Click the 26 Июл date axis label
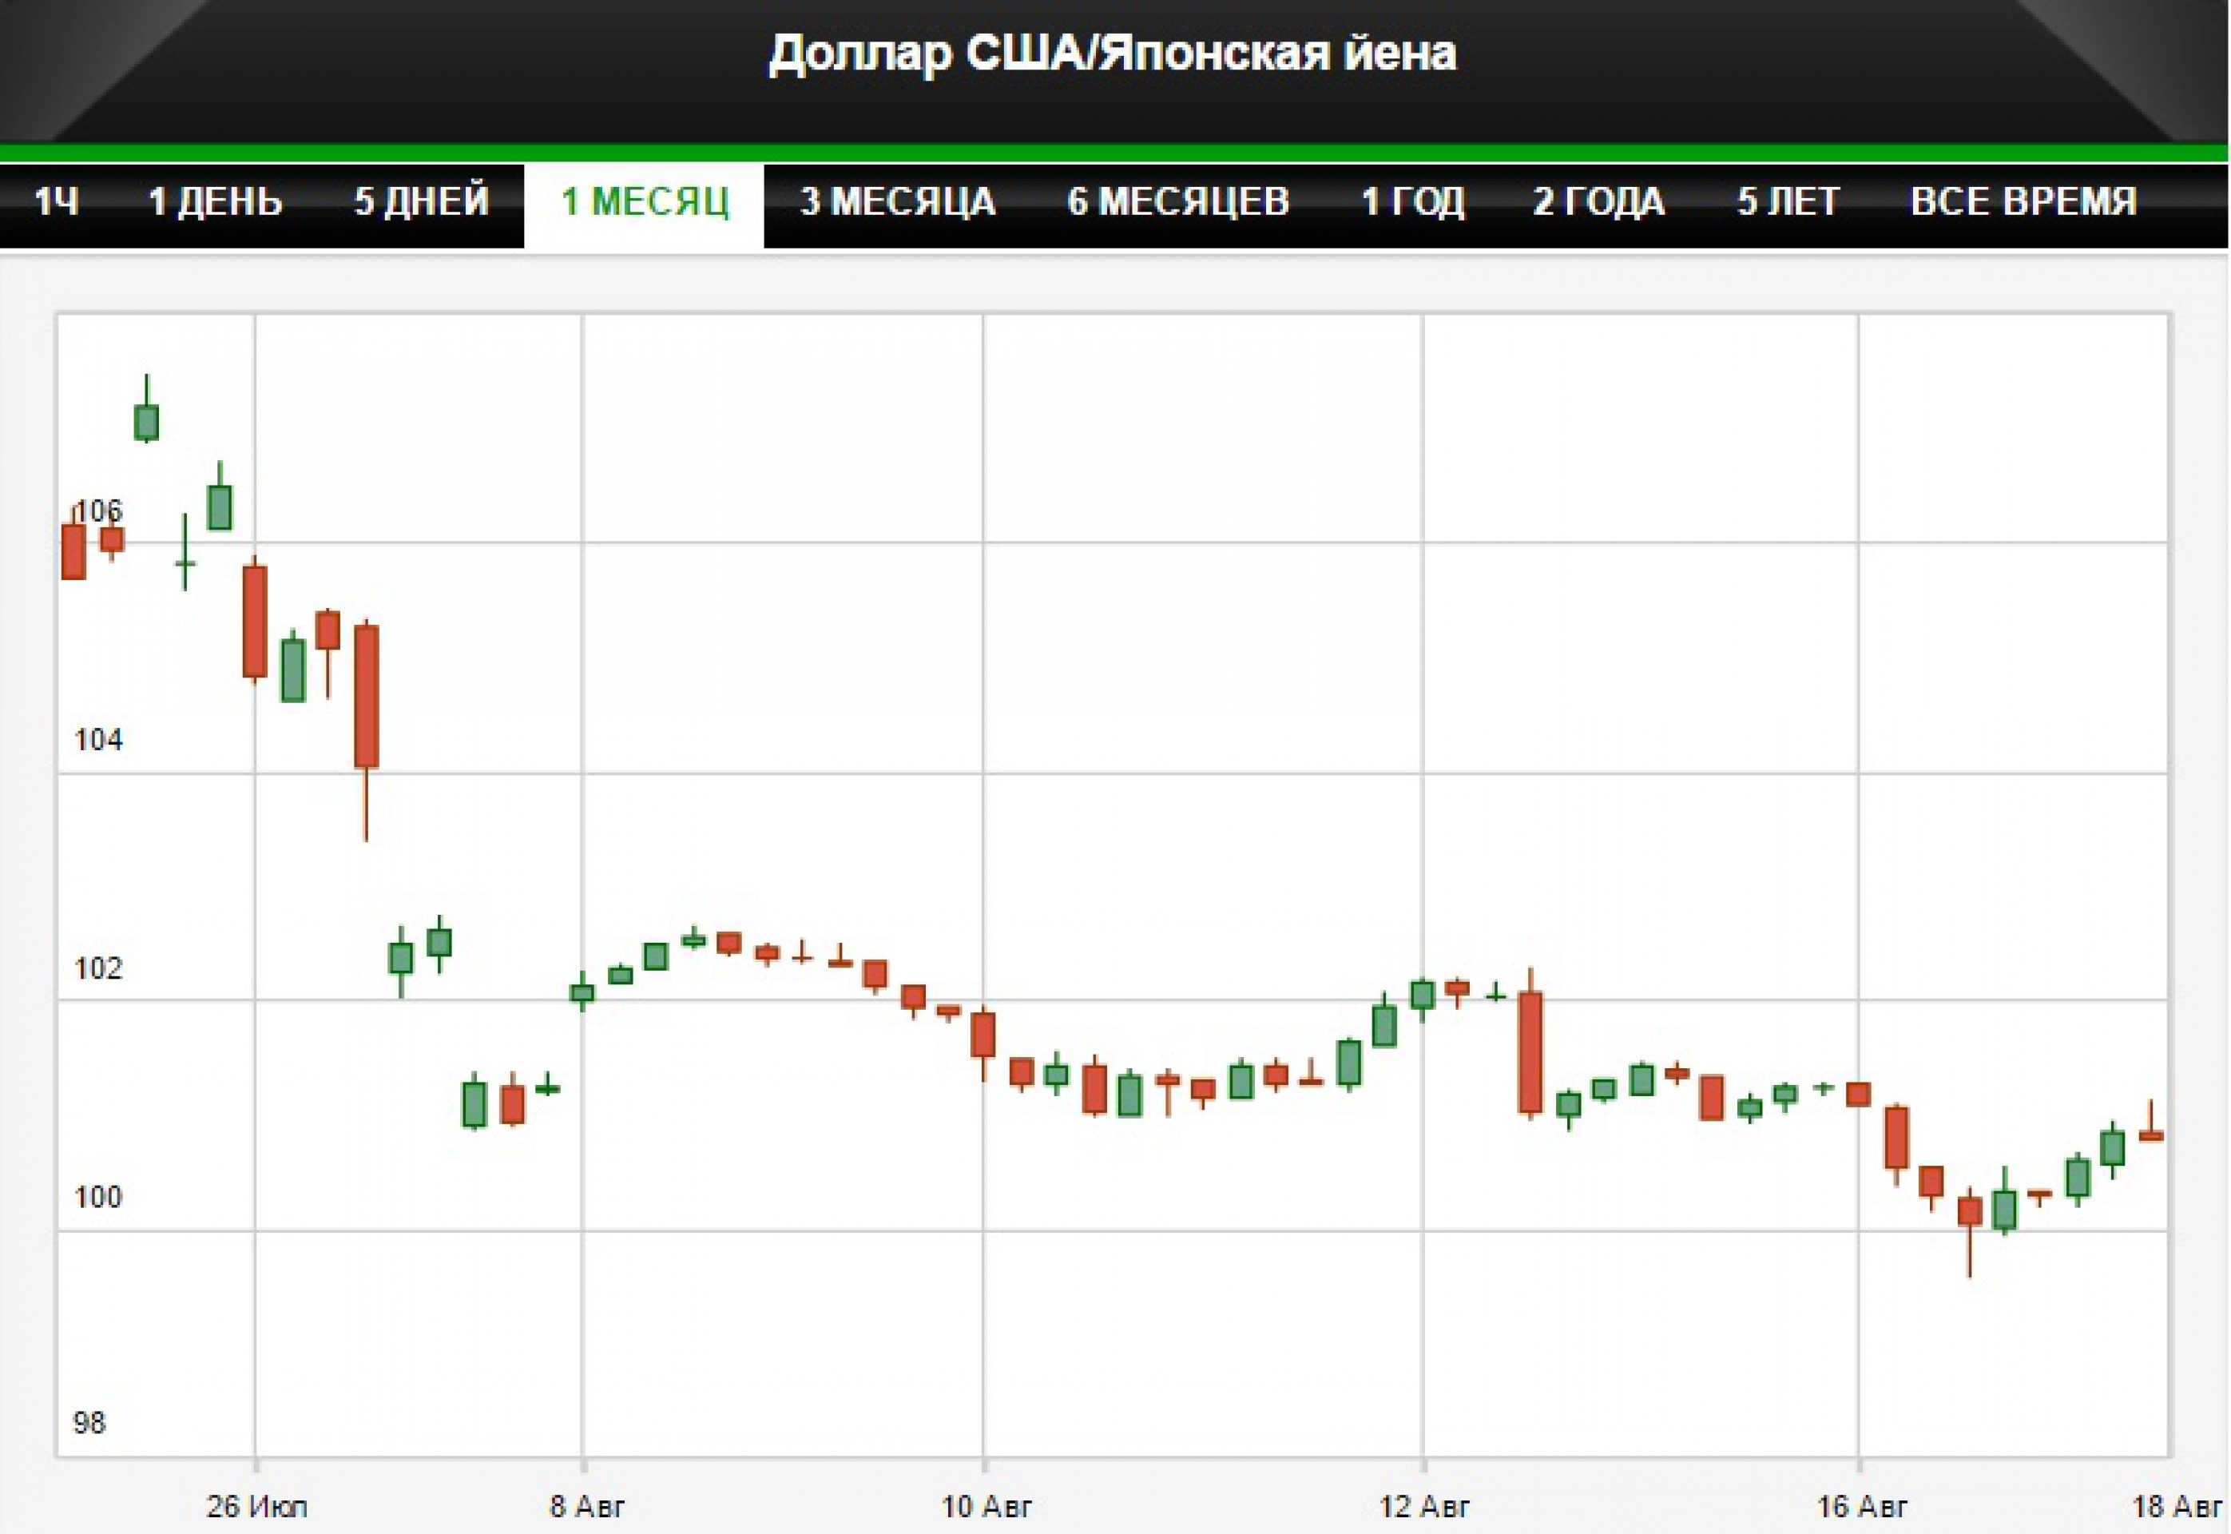The width and height of the screenshot is (2231, 1534). (x=256, y=1506)
